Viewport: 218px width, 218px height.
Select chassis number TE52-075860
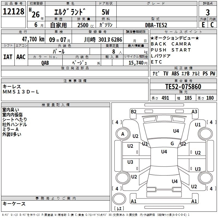(183, 87)
